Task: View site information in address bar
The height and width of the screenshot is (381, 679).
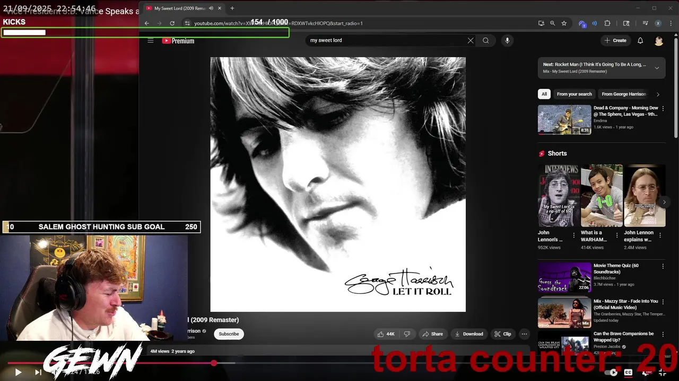Action: coord(187,23)
